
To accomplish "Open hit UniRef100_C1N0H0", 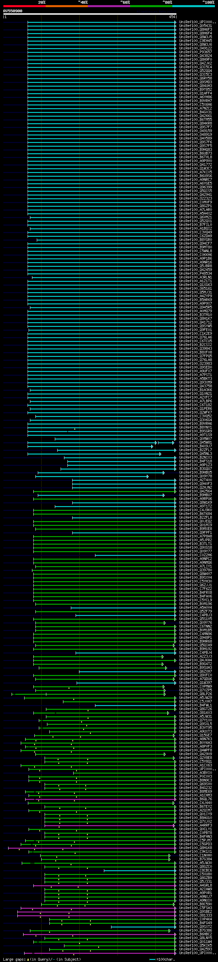I will pos(196,855).
